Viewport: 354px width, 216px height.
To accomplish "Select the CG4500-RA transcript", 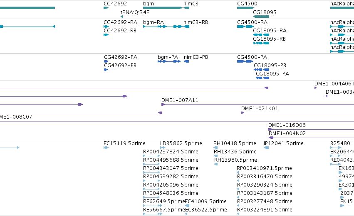I will (x=245, y=27).
